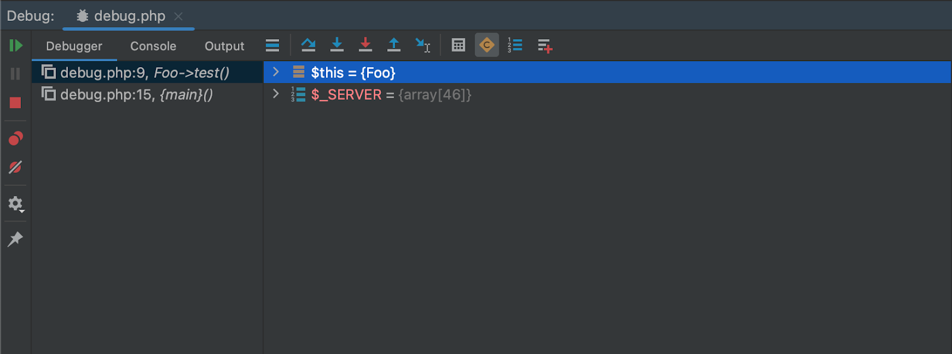The image size is (952, 354).
Task: Force step into with red arrow
Action: tap(365, 45)
